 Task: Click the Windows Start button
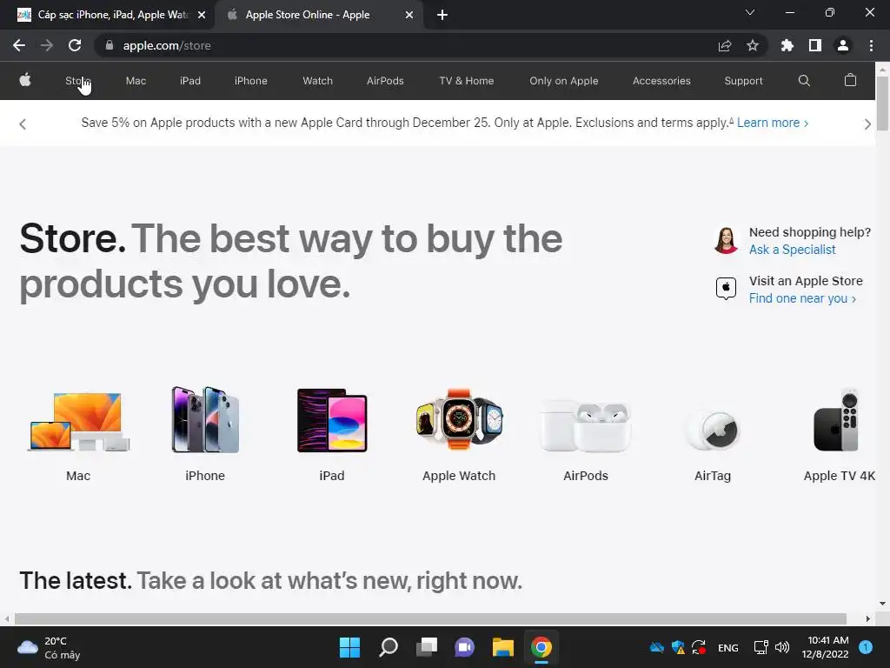[x=349, y=647]
